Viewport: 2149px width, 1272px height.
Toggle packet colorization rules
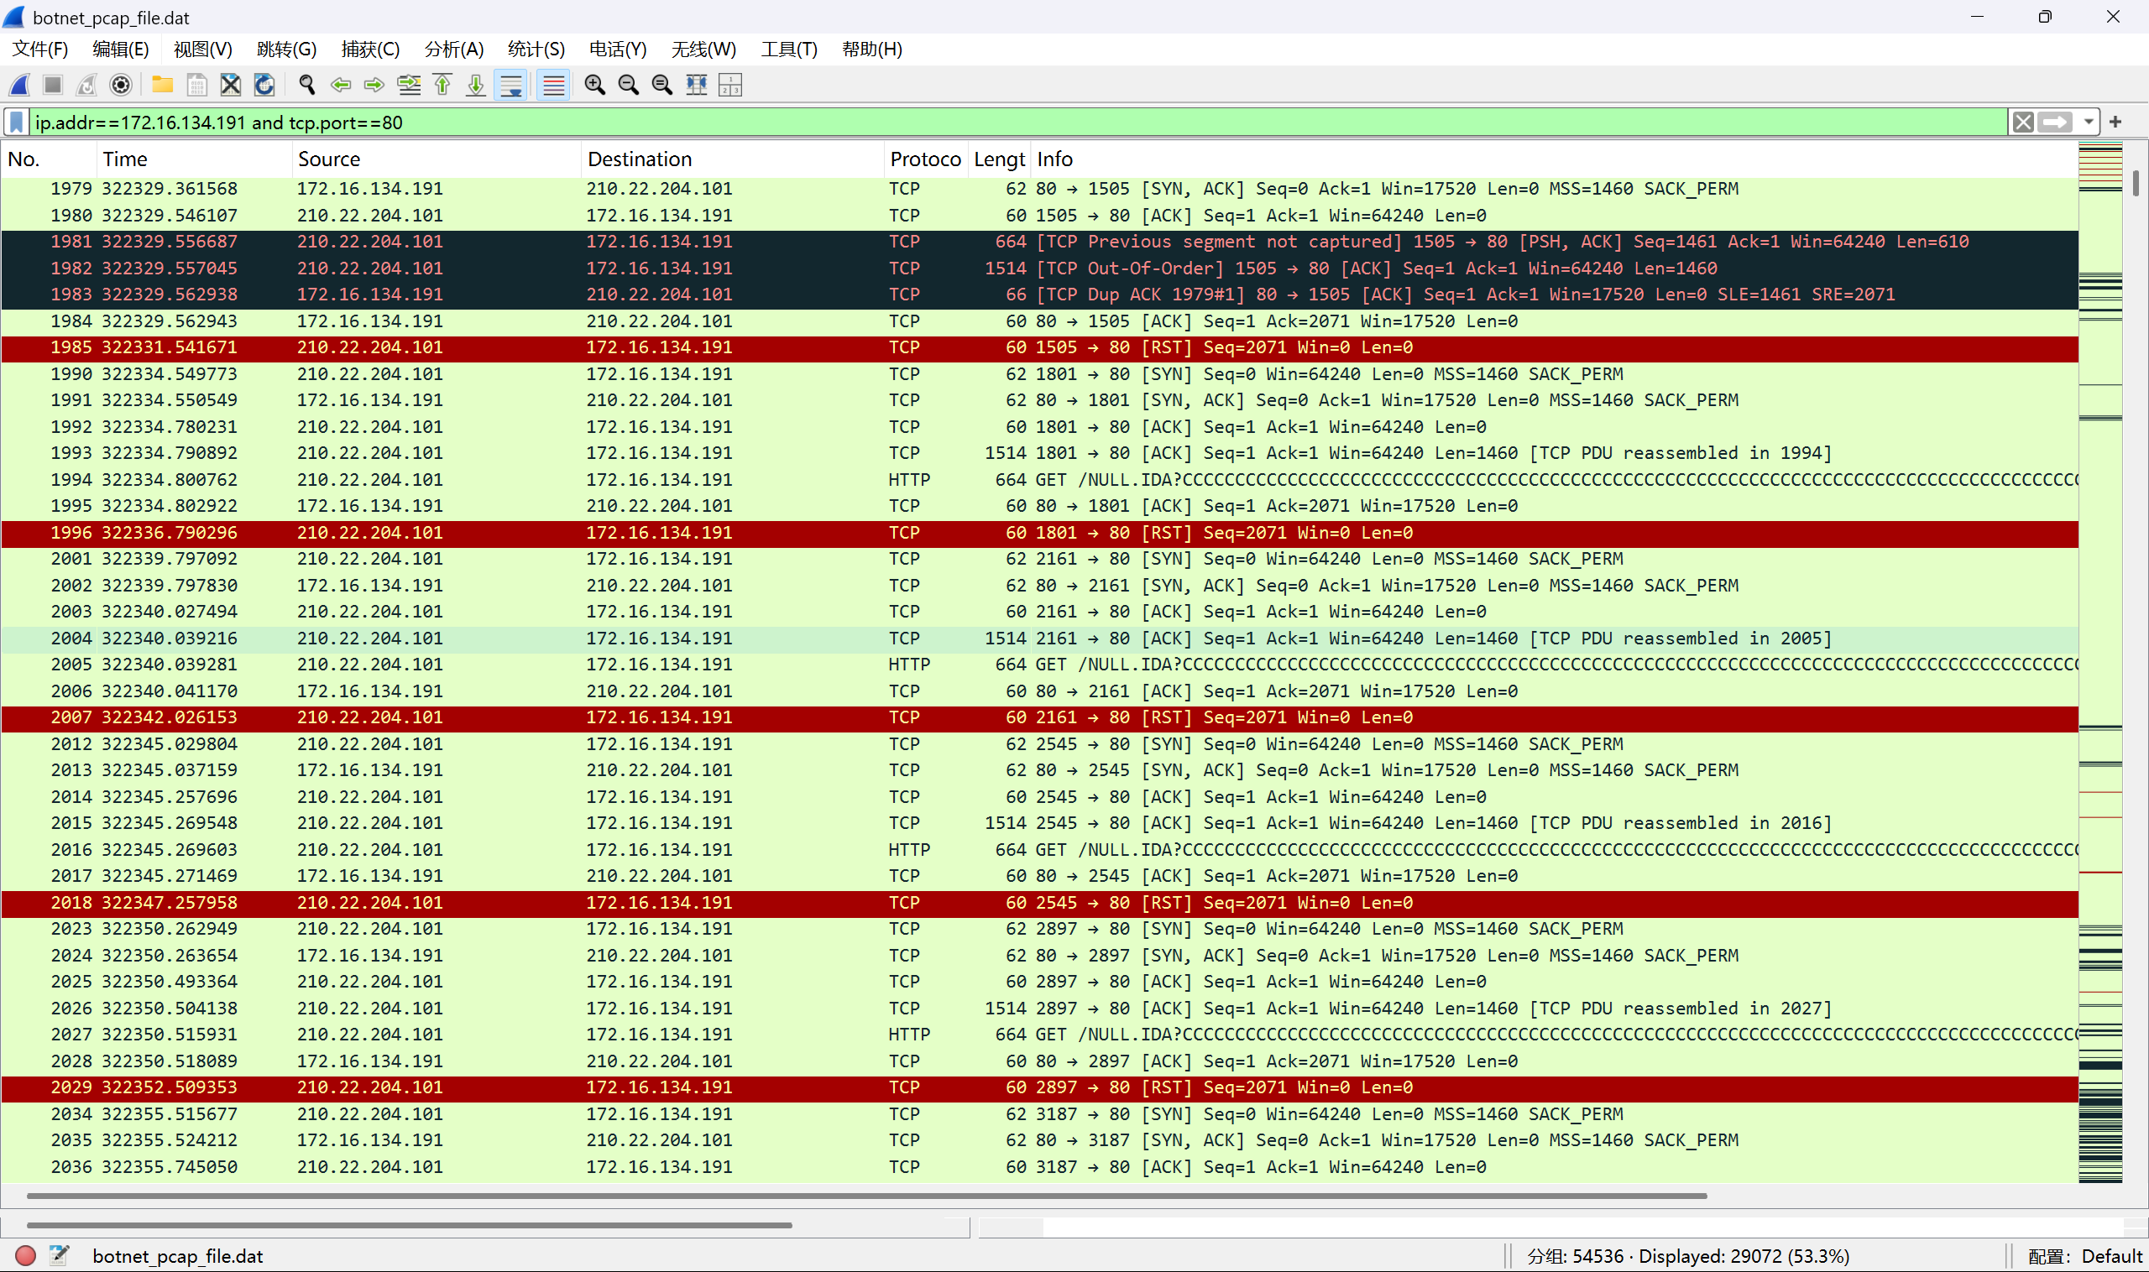coord(554,85)
